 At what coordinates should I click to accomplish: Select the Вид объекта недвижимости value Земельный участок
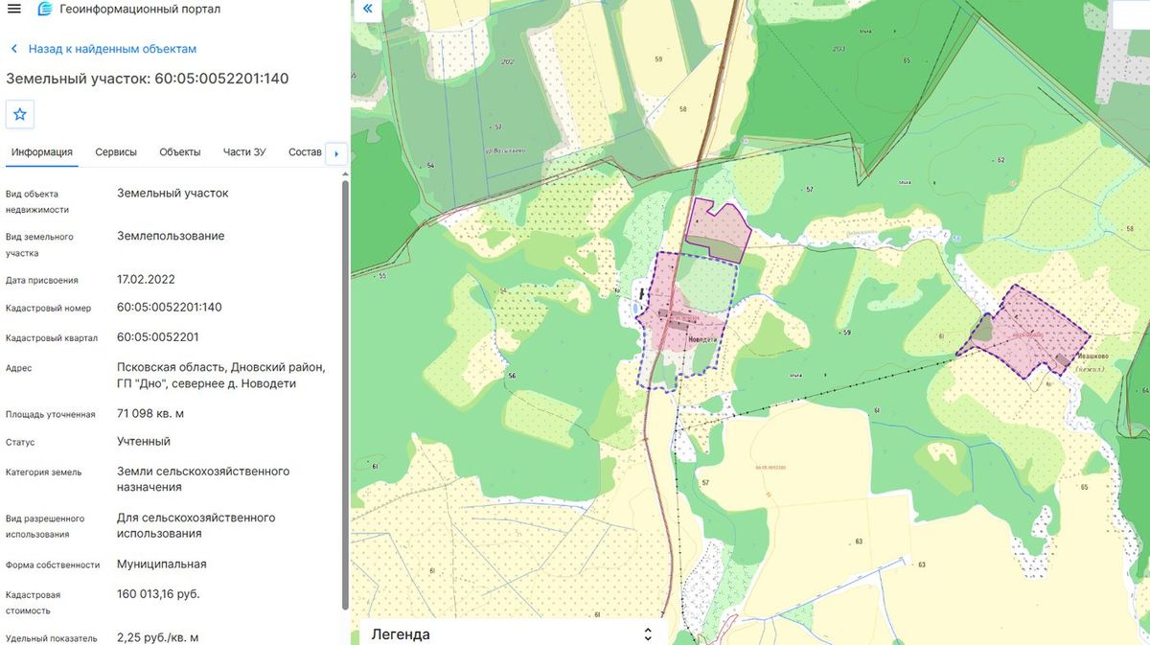pyautogui.click(x=172, y=193)
